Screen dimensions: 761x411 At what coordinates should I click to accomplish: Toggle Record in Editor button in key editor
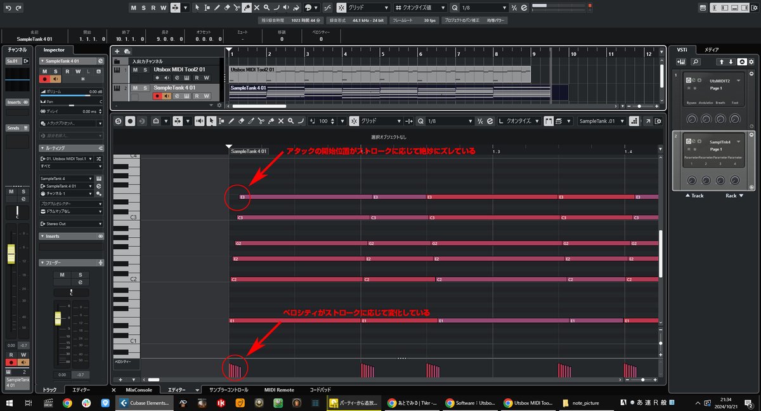[130, 121]
